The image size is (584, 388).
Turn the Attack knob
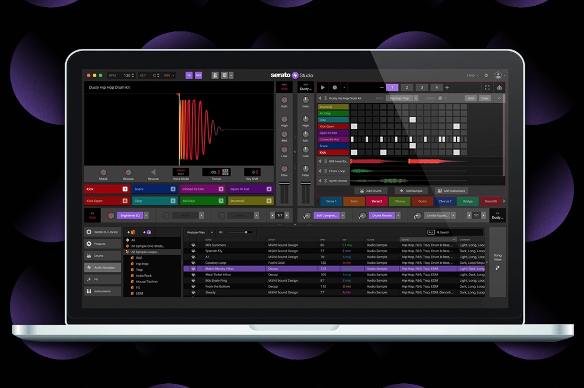[x=103, y=172]
